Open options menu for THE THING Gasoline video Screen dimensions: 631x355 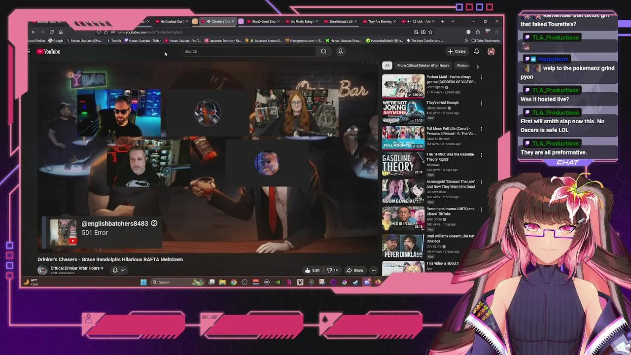(482, 155)
